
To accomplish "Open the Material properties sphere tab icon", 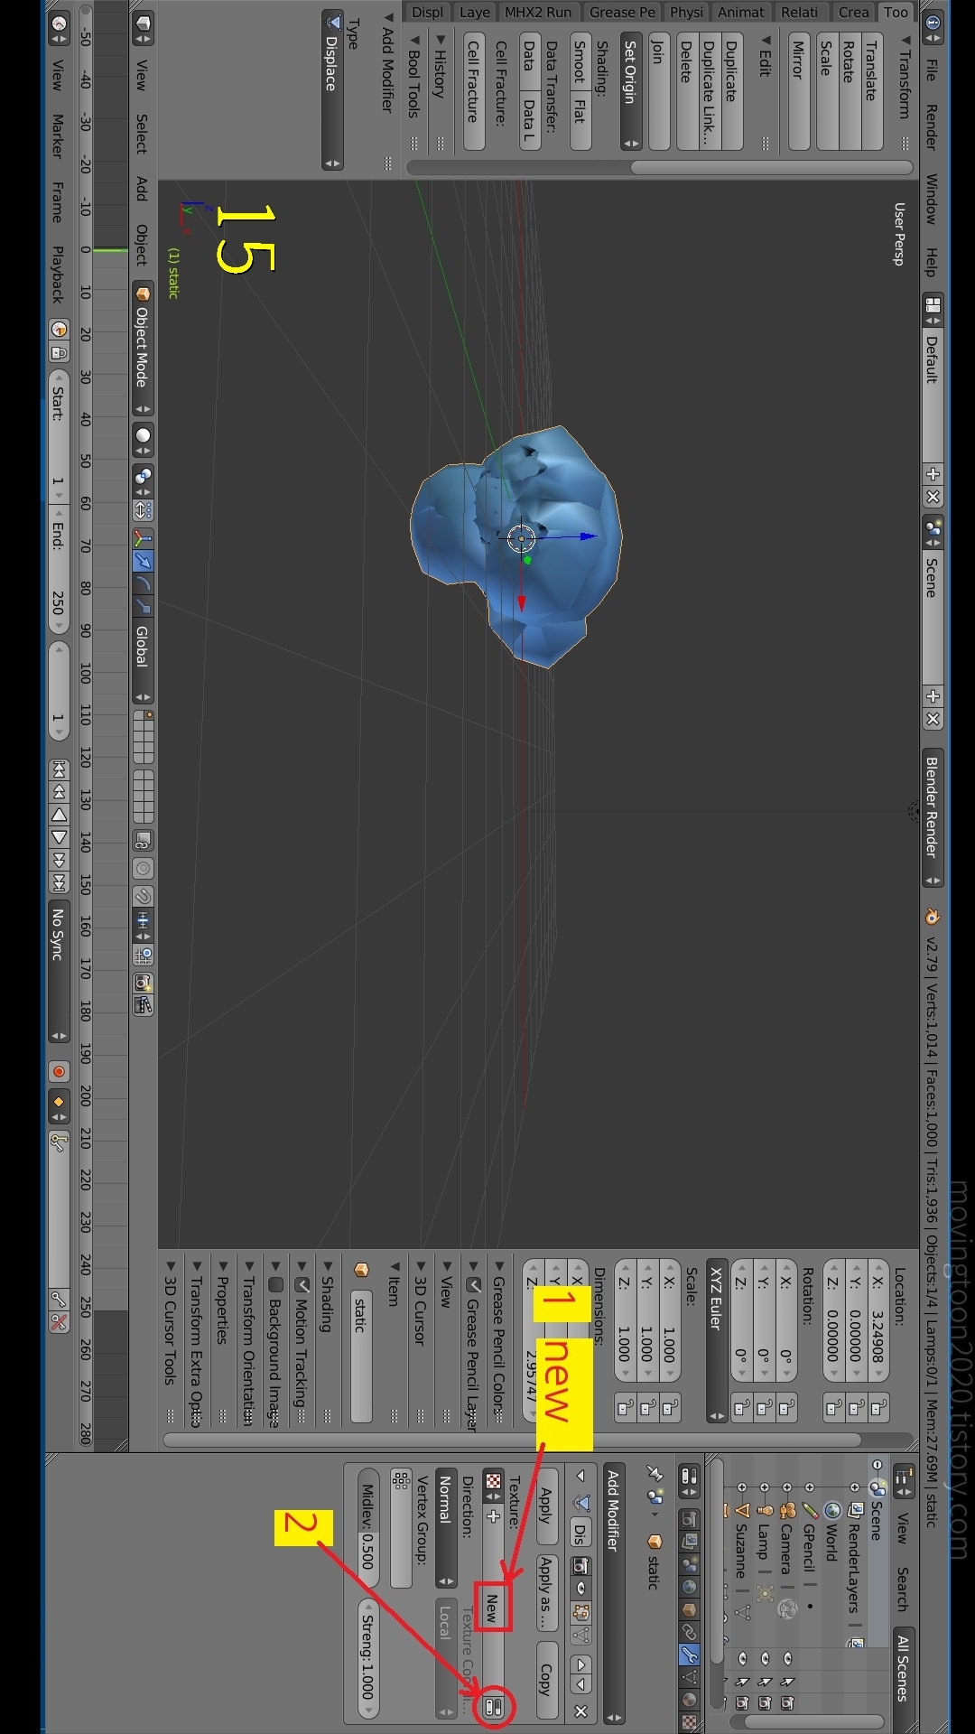I will (689, 1700).
